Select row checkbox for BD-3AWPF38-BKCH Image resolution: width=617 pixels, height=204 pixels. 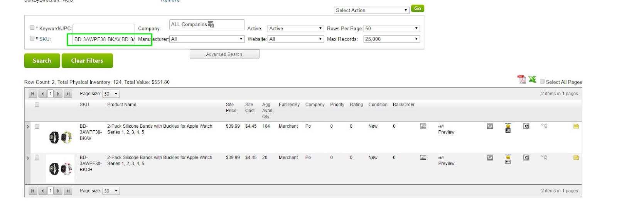(x=37, y=158)
